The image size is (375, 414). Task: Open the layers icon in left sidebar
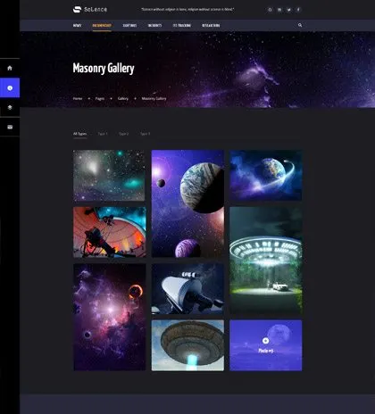tap(10, 107)
